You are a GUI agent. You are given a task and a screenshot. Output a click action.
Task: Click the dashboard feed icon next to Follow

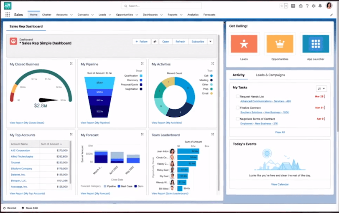click(x=155, y=42)
